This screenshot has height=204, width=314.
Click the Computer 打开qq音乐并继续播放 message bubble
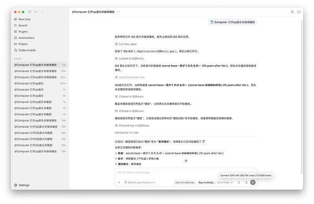click(x=232, y=22)
